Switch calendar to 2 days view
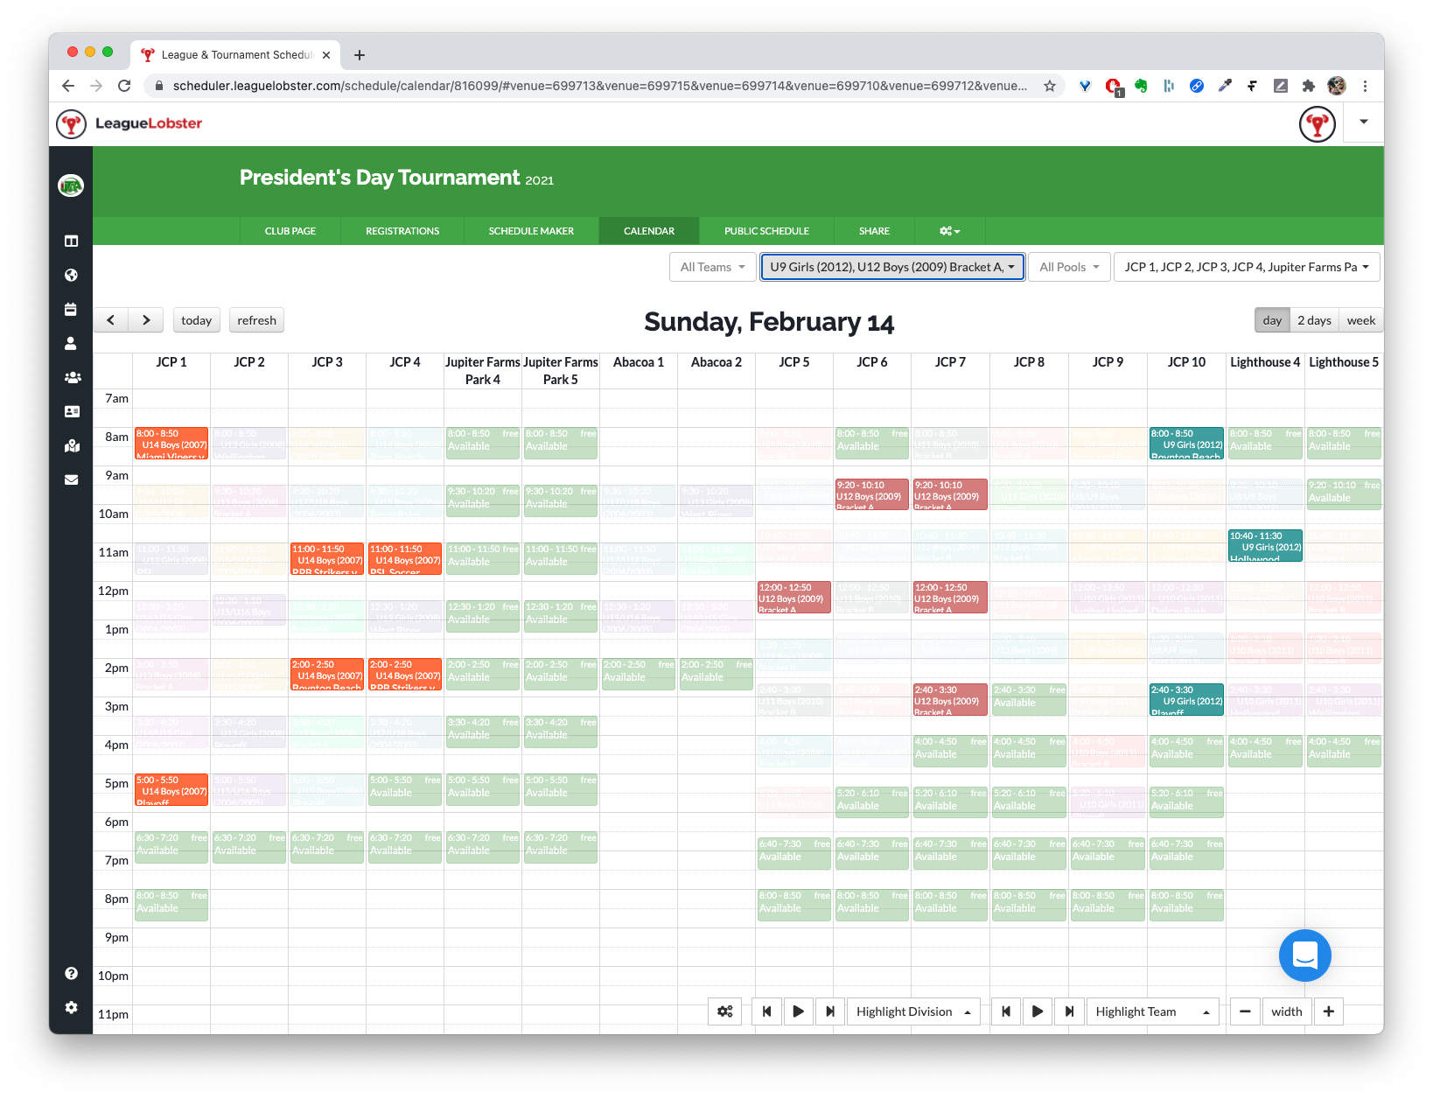Viewport: 1433px width, 1099px height. coord(1314,320)
